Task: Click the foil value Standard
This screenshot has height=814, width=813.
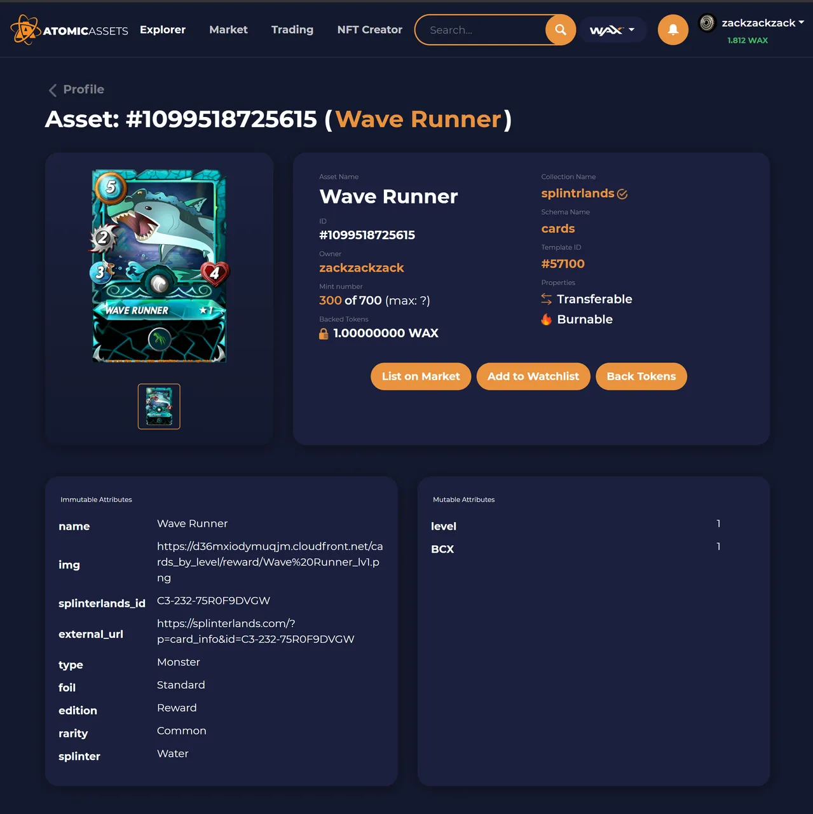Action: pyautogui.click(x=181, y=685)
